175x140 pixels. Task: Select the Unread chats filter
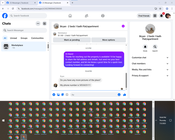pos(13,38)
